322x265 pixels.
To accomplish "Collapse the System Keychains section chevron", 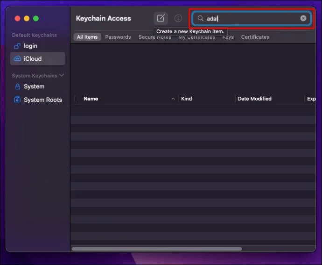I will pyautogui.click(x=62, y=75).
